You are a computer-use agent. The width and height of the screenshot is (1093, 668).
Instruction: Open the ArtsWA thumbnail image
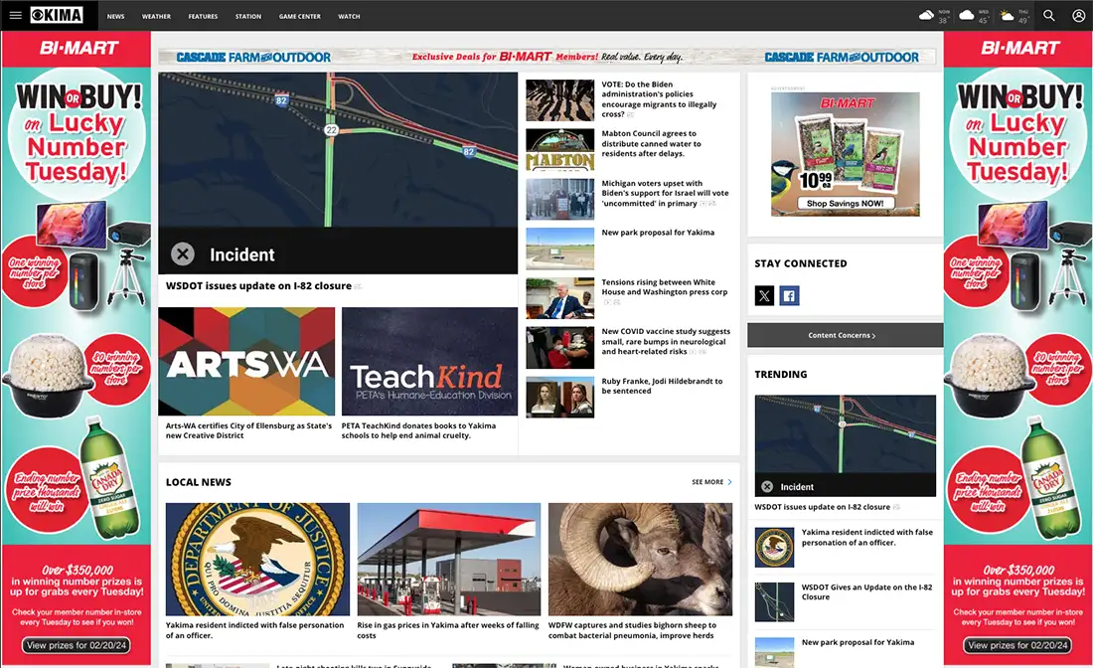click(246, 361)
